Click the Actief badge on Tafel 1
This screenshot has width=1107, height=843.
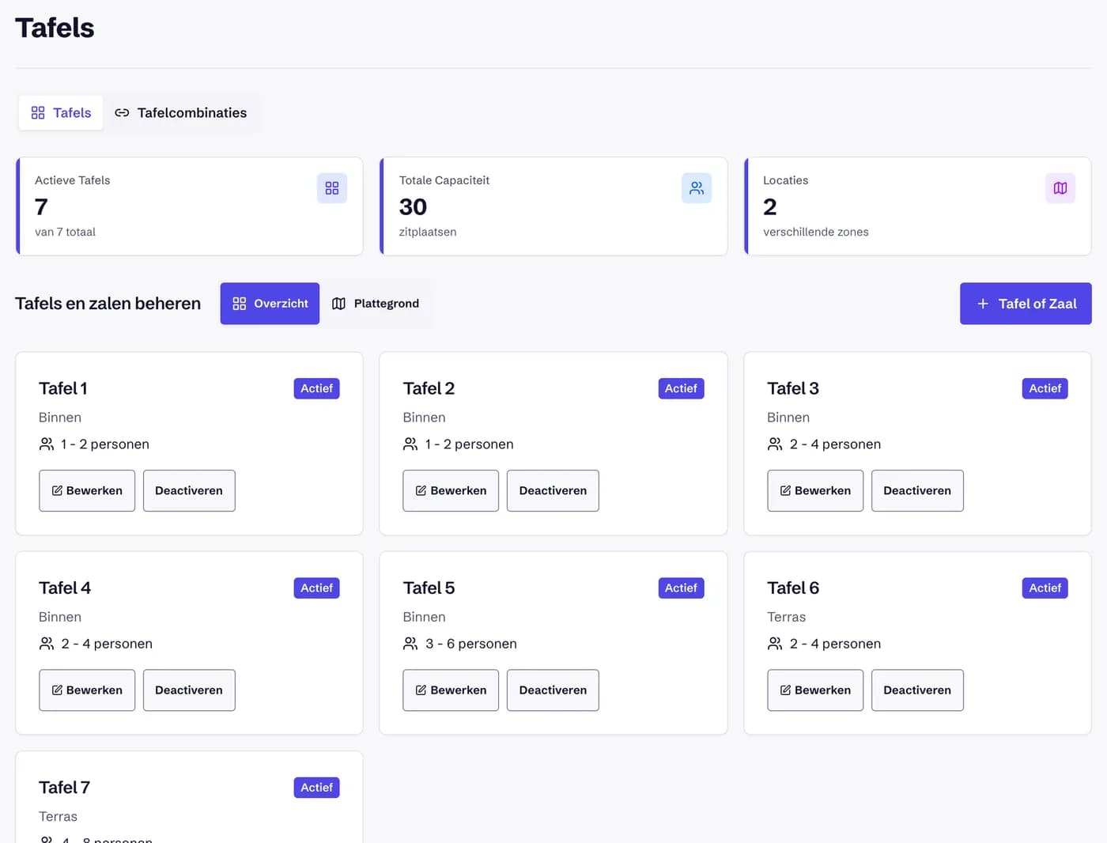[x=316, y=388]
